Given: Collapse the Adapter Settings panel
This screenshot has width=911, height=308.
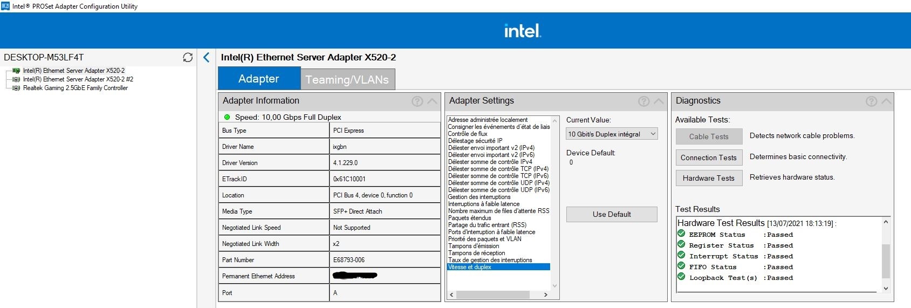Looking at the screenshot, I should click(659, 101).
